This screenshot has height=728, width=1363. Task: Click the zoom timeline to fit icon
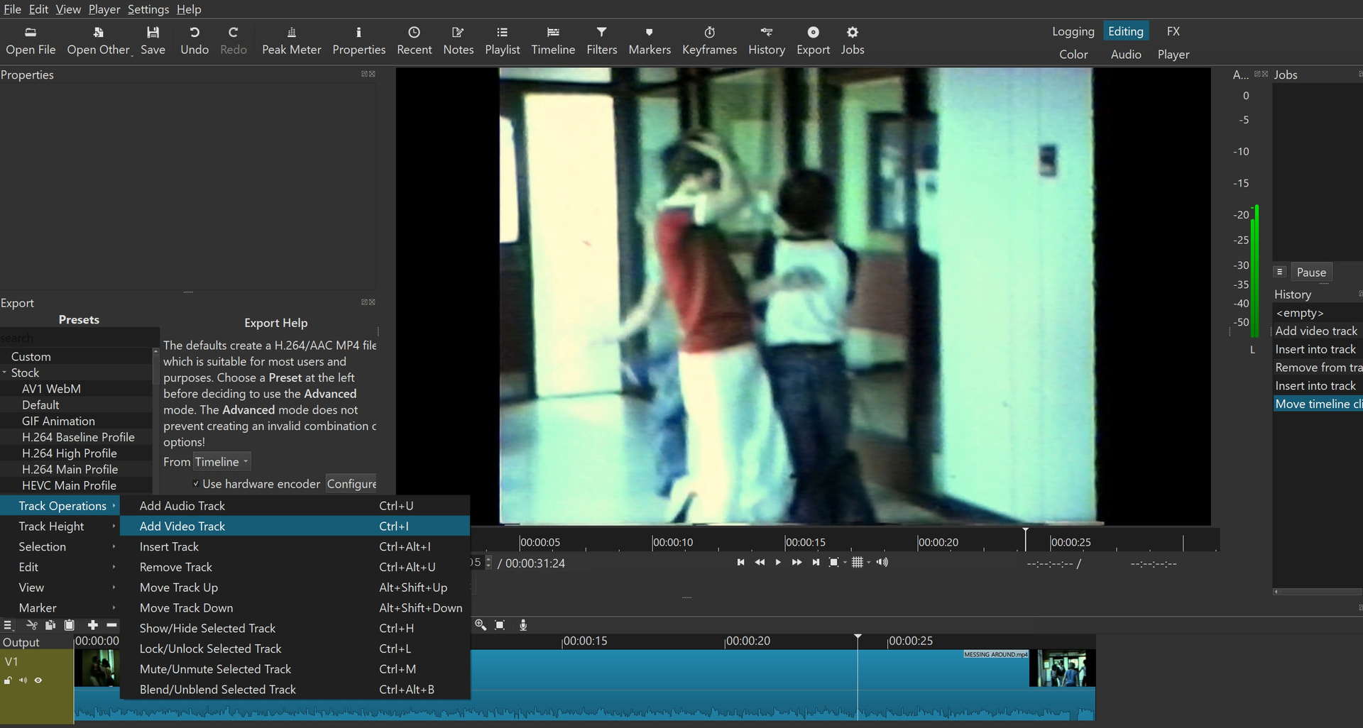[x=500, y=625]
